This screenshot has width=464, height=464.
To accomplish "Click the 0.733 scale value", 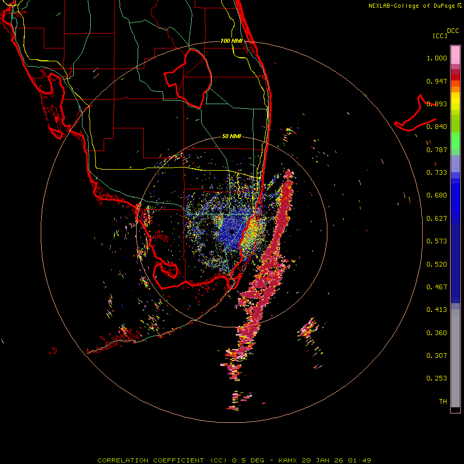I will (x=437, y=173).
